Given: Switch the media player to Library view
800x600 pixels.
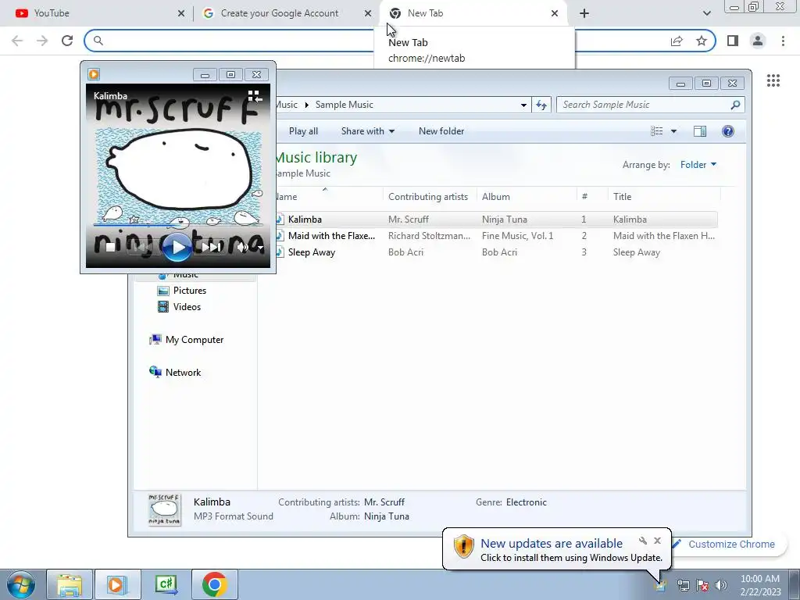Looking at the screenshot, I should (x=255, y=96).
